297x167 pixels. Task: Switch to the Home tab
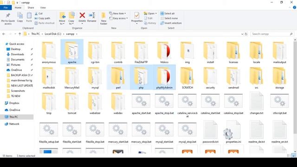pyautogui.click(x=18, y=7)
